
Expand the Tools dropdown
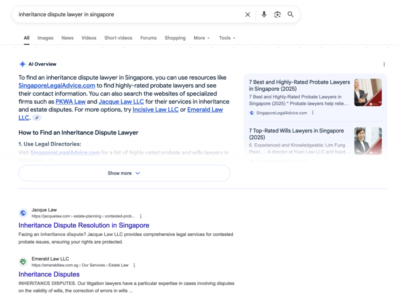click(227, 38)
